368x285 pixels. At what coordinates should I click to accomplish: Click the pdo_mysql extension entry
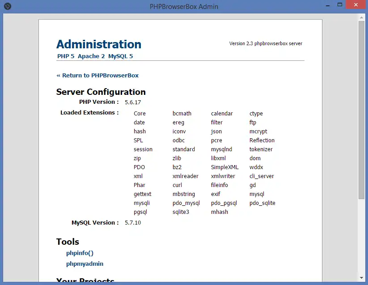[x=186, y=203]
